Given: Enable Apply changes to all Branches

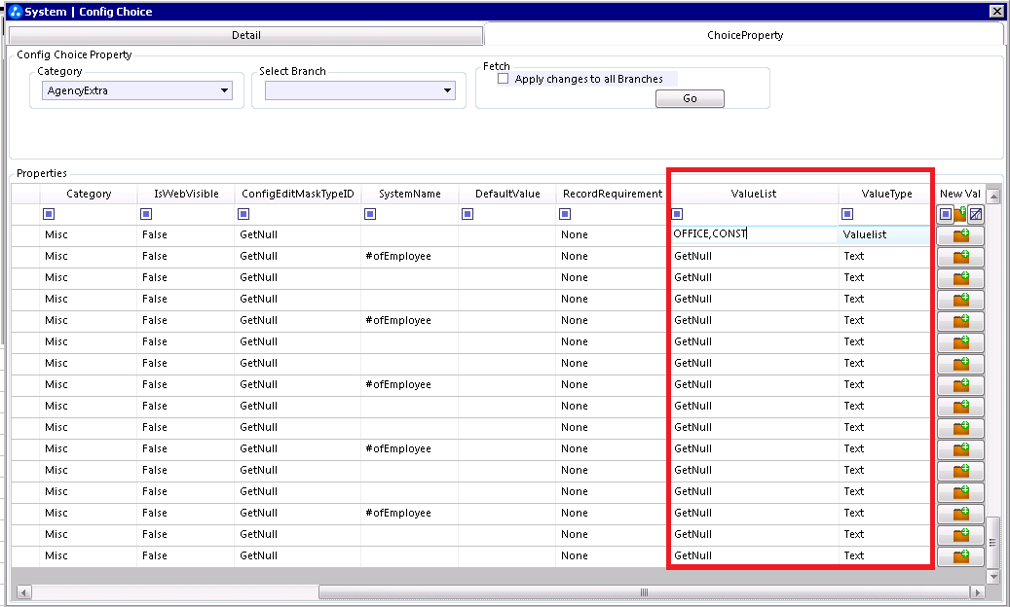Looking at the screenshot, I should (504, 79).
